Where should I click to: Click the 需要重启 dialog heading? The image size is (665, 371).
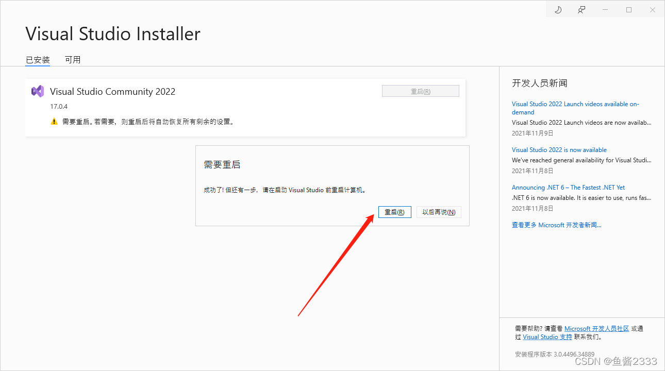[222, 165]
